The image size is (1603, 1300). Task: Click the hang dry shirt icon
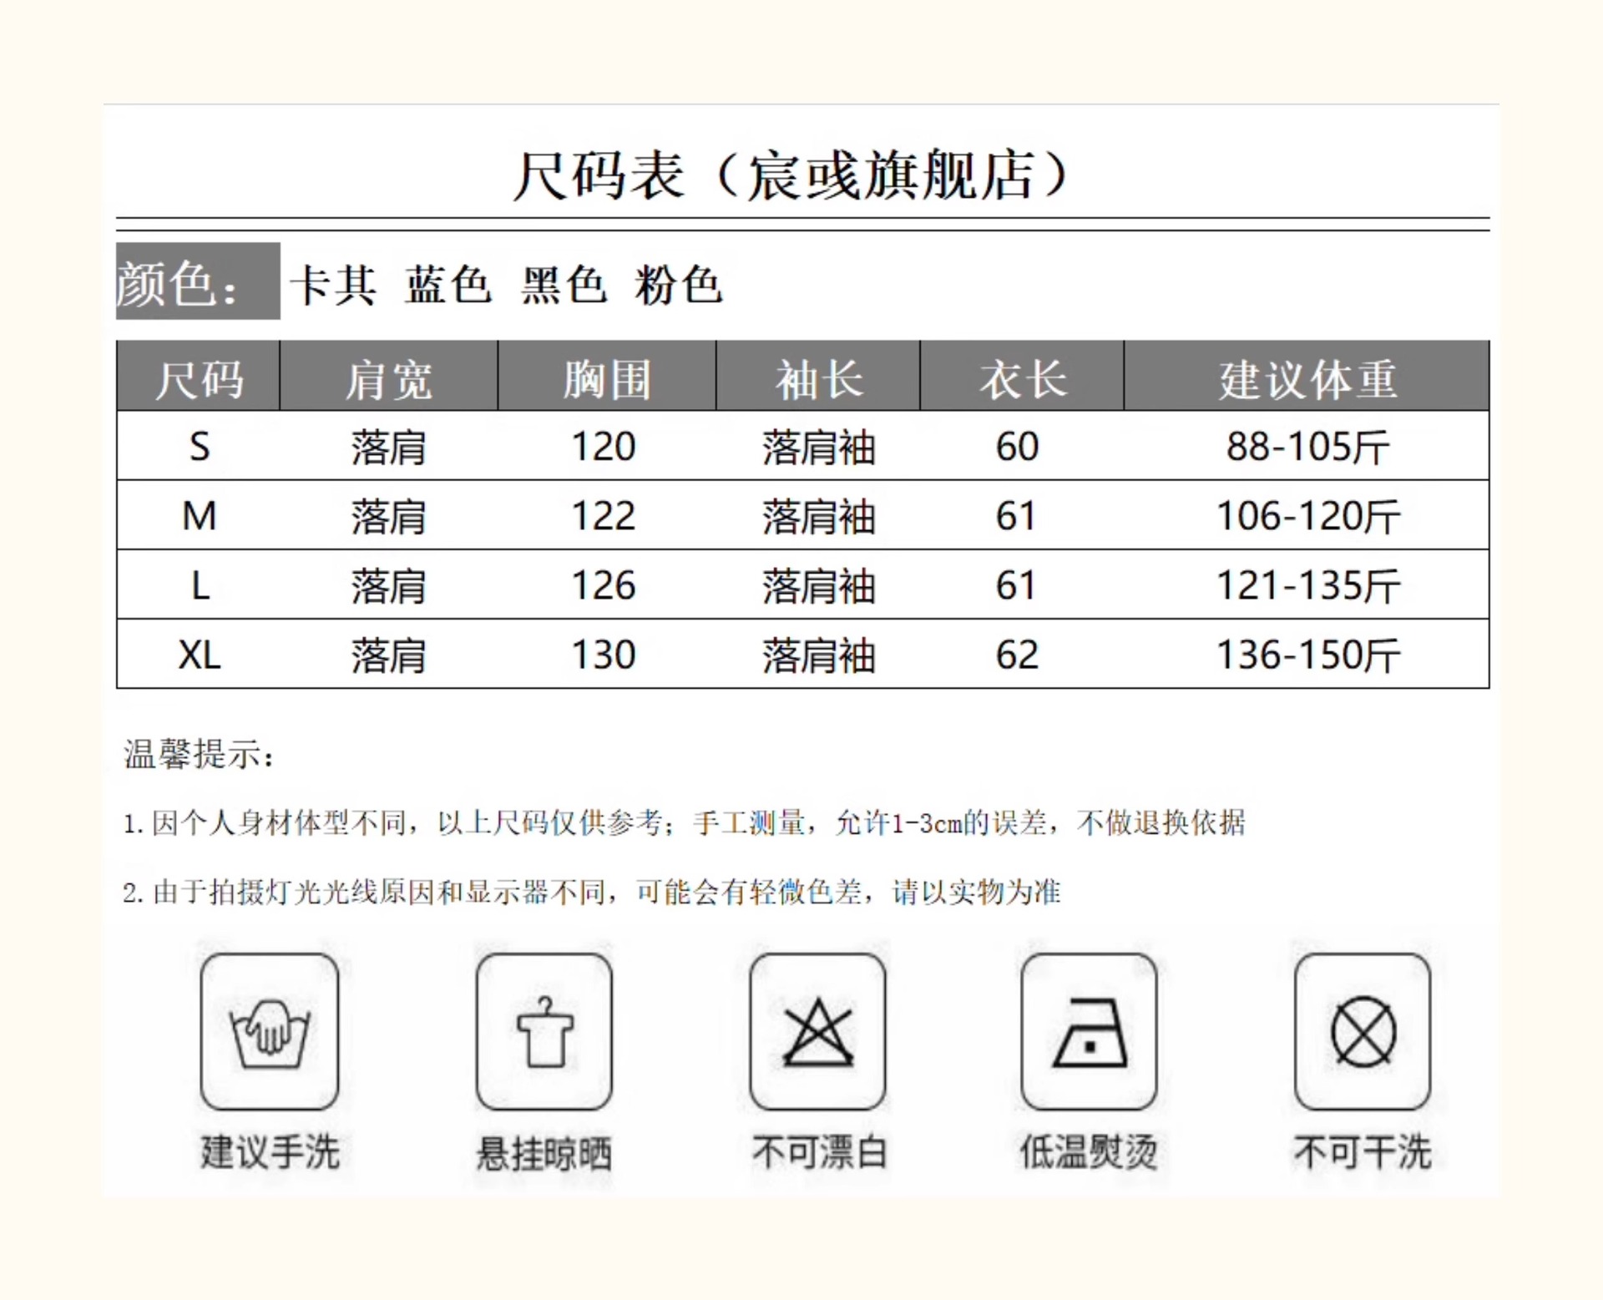click(544, 1032)
